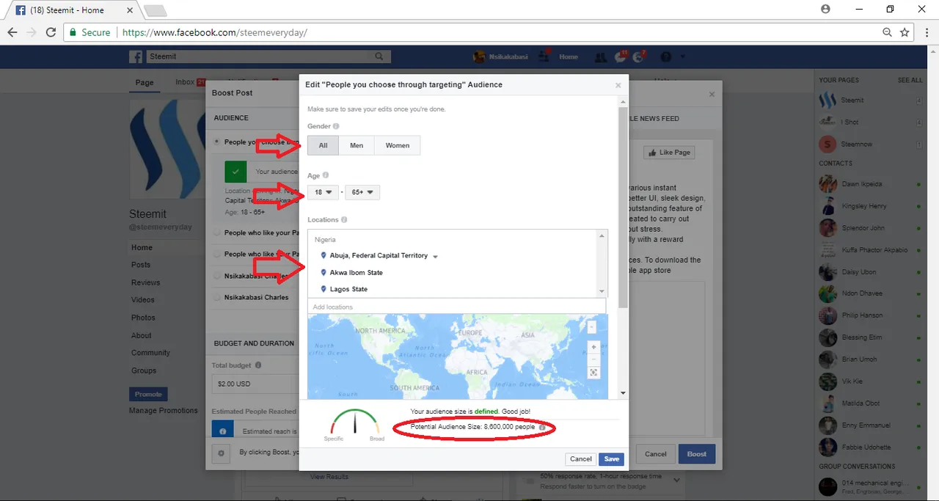939x501 pixels.
Task: Click Chrome profile icon in title bar
Action: (x=826, y=10)
